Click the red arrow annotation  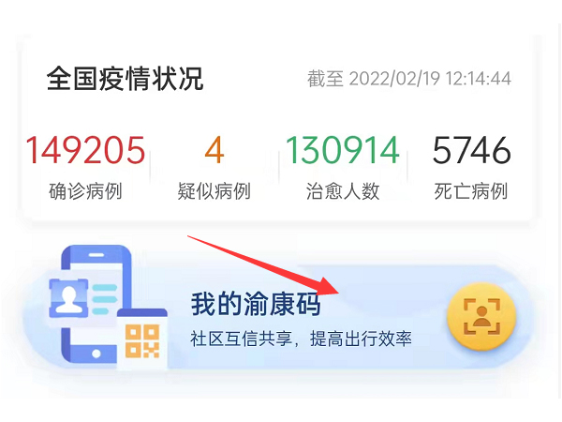click(263, 265)
